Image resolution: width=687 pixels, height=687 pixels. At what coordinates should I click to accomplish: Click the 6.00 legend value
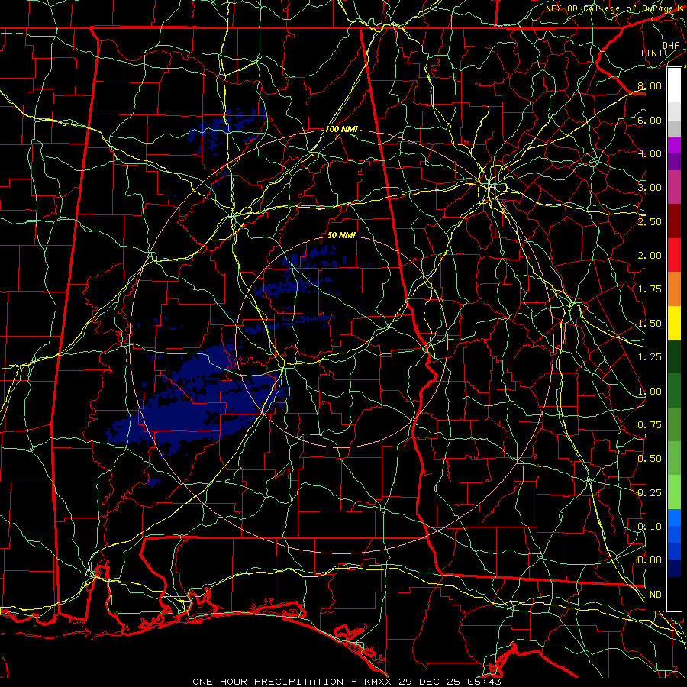(650, 120)
